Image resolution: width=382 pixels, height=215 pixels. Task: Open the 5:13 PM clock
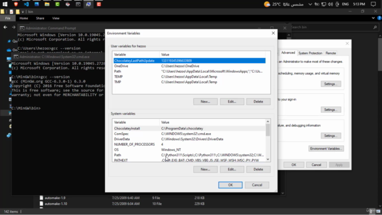[359, 4]
